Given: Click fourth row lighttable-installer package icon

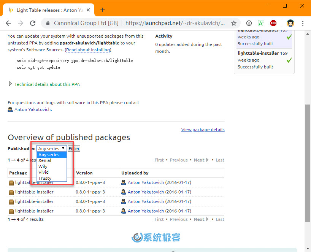Looking at the screenshot, I should [x=11, y=211].
